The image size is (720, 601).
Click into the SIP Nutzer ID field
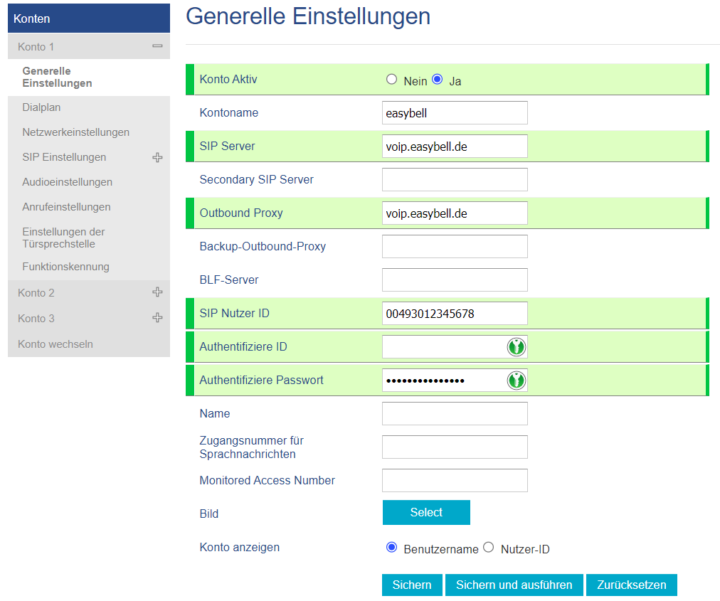click(x=455, y=314)
